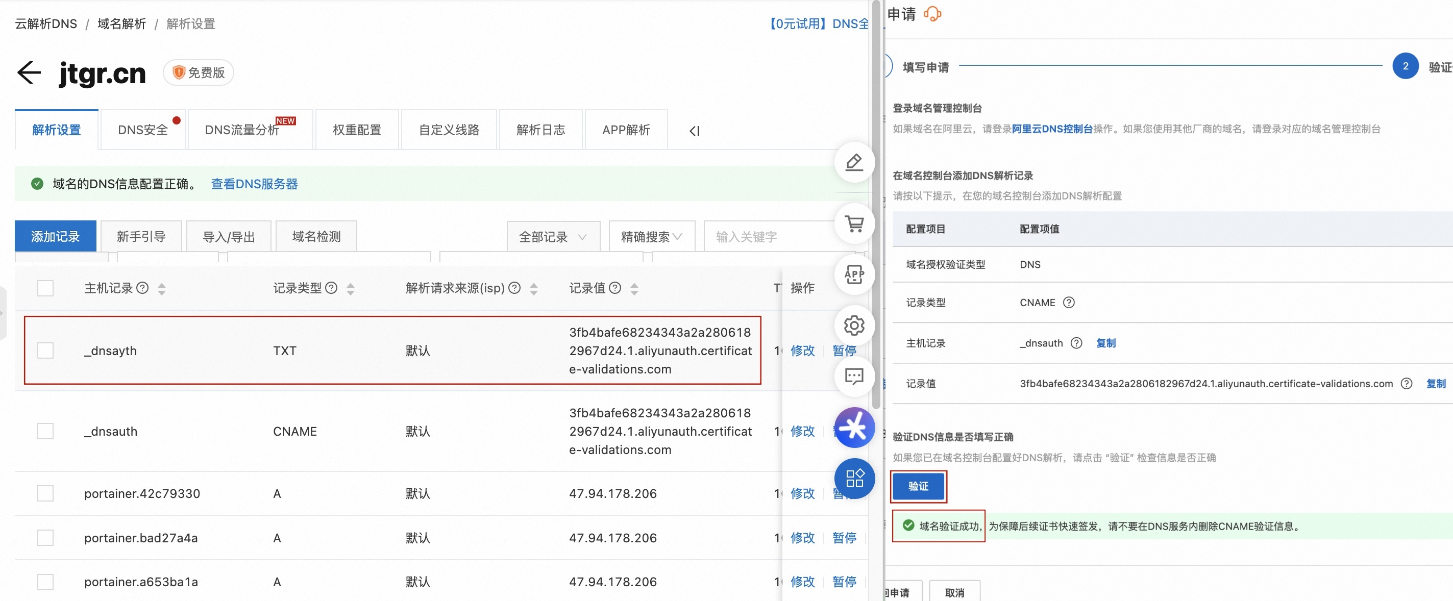Click 修改 for the _dnsauth record
This screenshot has width=1453, height=601.
coord(802,431)
